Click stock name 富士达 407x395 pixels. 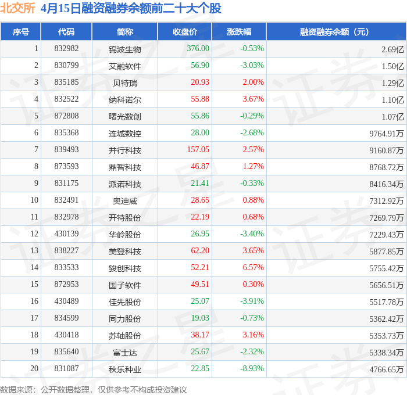(125, 353)
